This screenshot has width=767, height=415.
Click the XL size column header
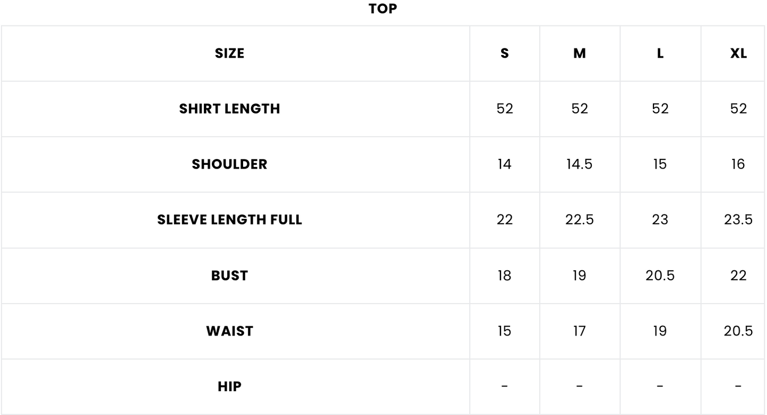point(738,53)
